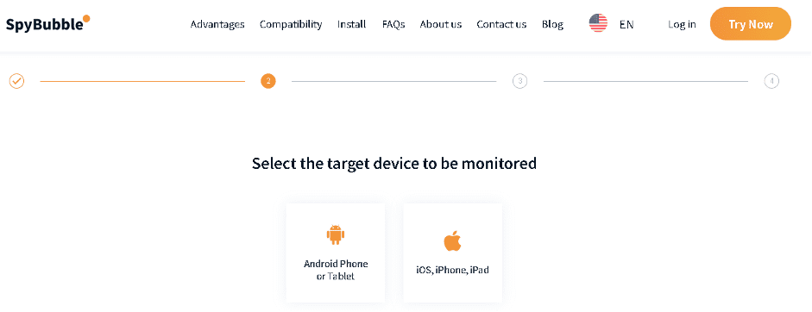
Task: Click the step 2 circle indicator
Action: 268,81
